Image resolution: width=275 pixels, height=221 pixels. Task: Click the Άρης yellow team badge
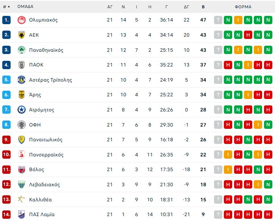pos(22,95)
